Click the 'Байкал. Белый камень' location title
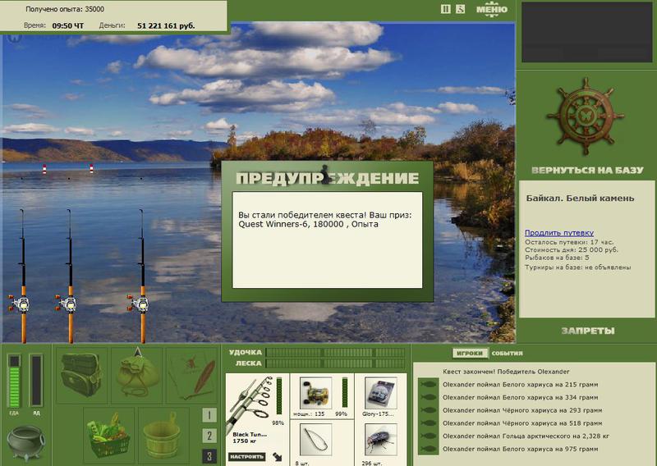657x466 pixels. coord(581,198)
